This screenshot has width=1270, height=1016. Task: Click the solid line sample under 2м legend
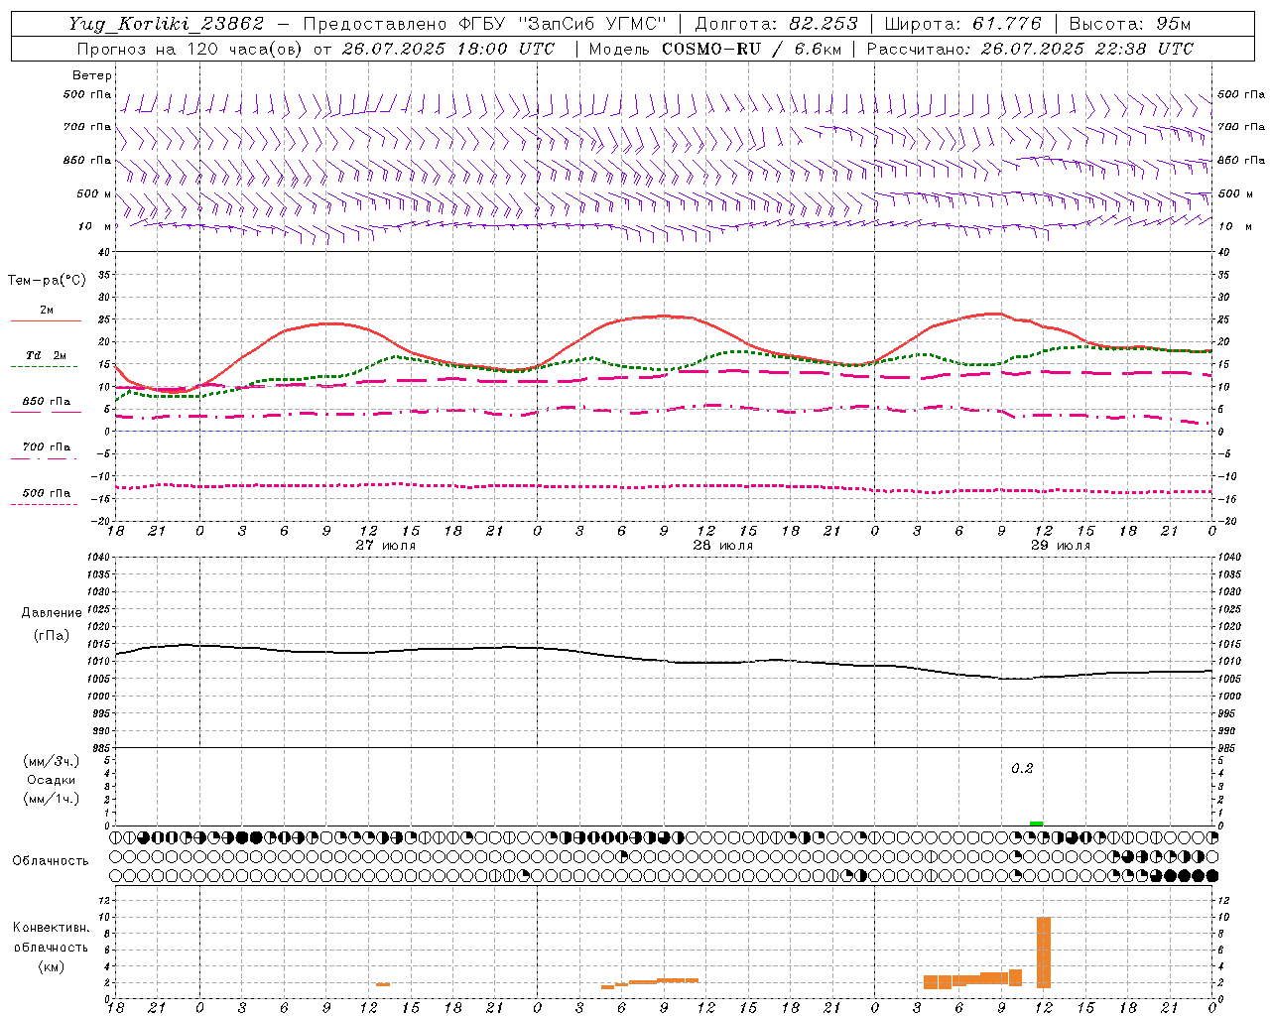[x=46, y=321]
